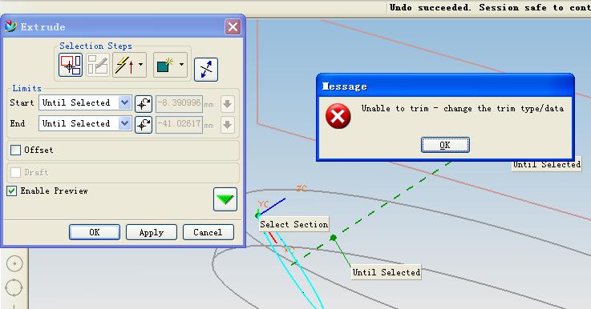Click the End limit select object icon
591x309 pixels.
144,125
